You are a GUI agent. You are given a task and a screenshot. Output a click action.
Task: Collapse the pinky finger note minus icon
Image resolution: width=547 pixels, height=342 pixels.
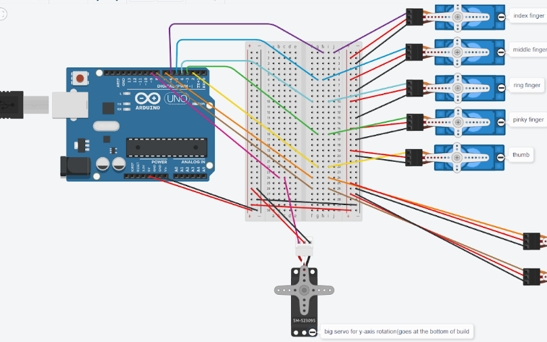tap(501, 122)
